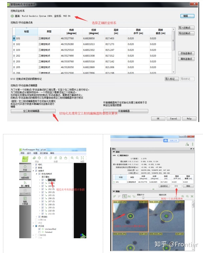
Task: Click the 图像尺寸 image size slider handle
Action: pyautogui.click(x=143, y=198)
